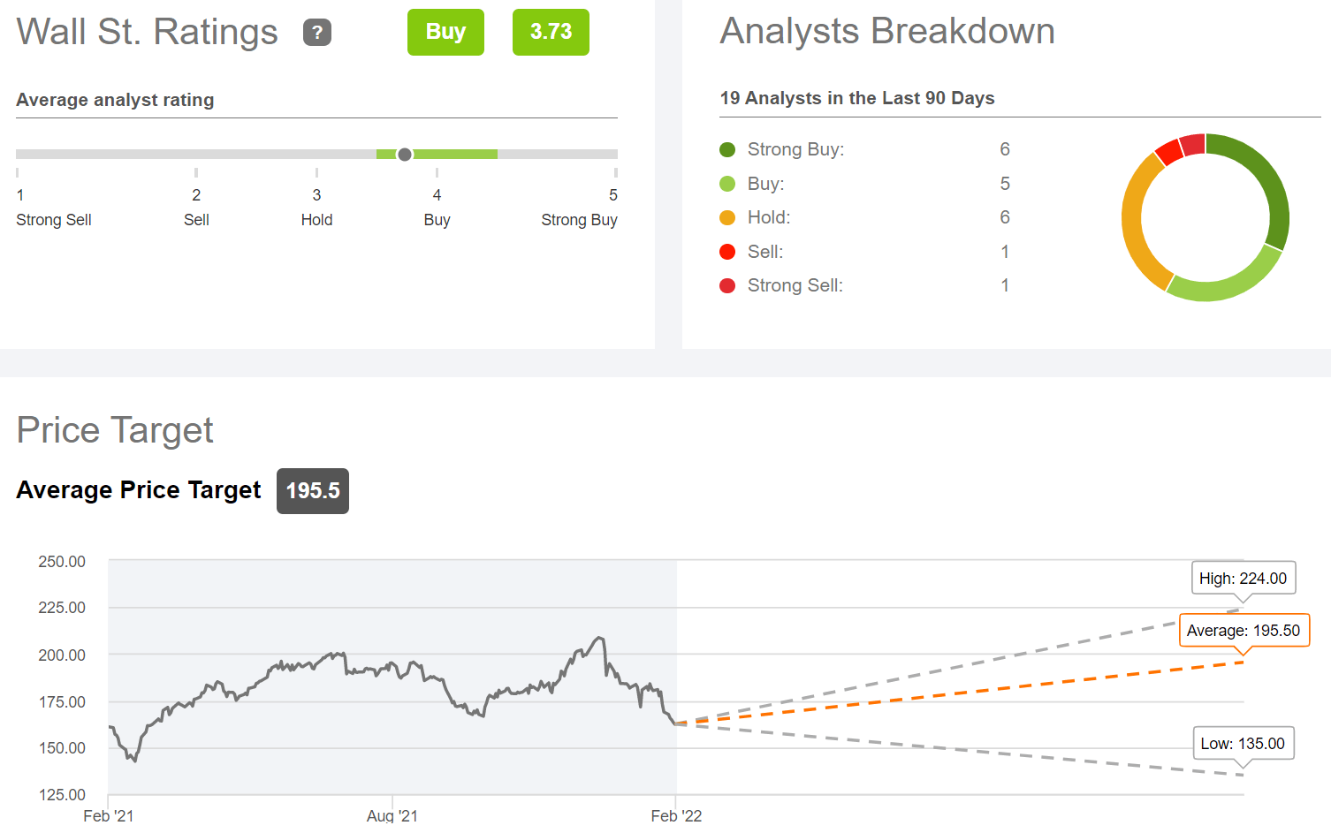Click the Aug '21 axis marker
Viewport: 1331px width, 833px height.
pos(392,815)
